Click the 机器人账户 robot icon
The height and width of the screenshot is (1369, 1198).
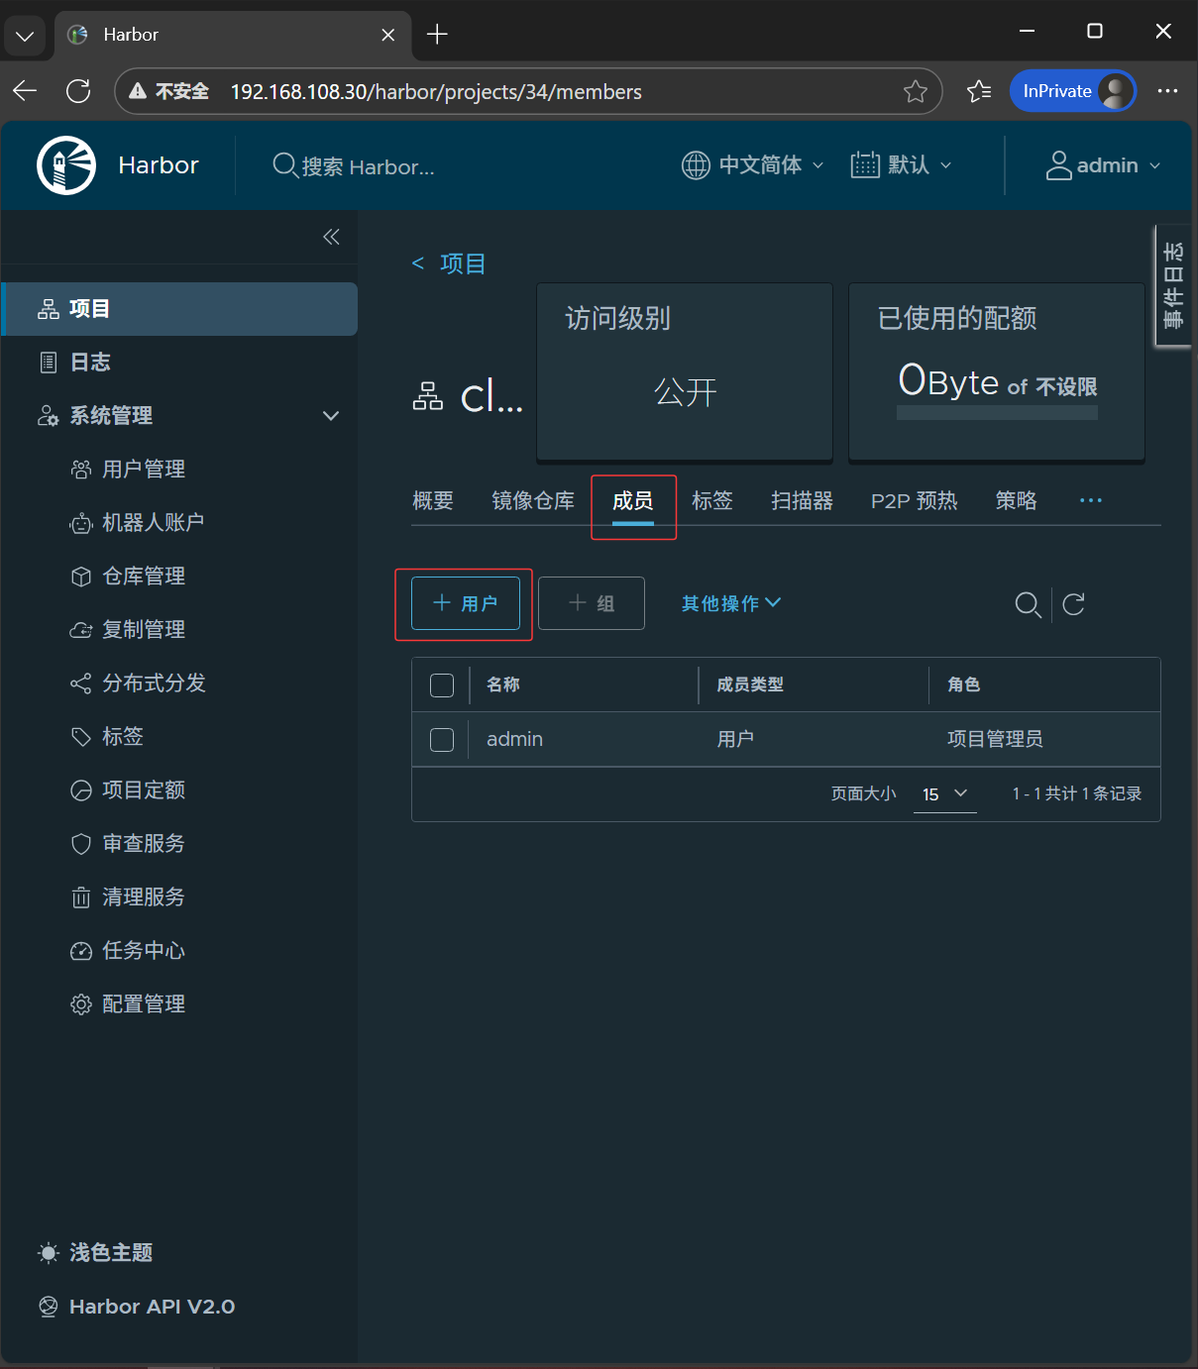[x=81, y=523]
